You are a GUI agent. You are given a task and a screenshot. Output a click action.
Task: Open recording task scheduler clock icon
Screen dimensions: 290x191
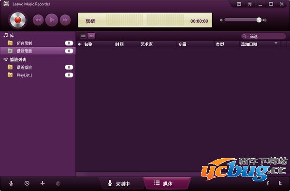click(27, 183)
